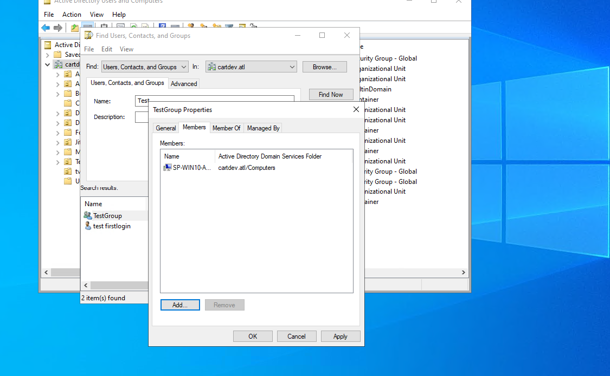Image resolution: width=610 pixels, height=376 pixels.
Task: Click the Back arrow in the main toolbar
Action: click(46, 28)
